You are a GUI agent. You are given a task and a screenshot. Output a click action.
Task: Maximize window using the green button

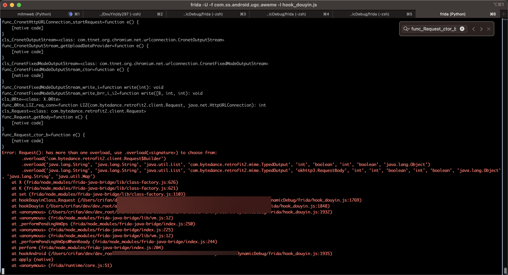pyautogui.click(x=19, y=5)
